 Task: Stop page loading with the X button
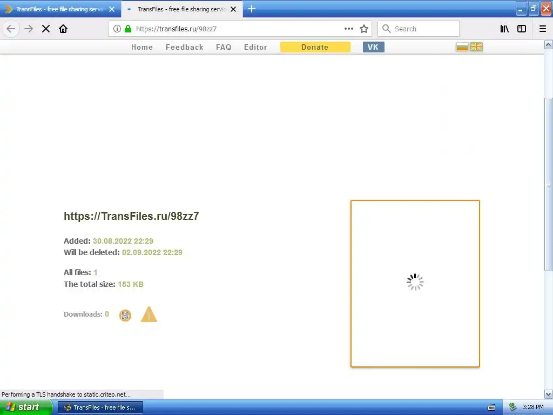point(46,29)
